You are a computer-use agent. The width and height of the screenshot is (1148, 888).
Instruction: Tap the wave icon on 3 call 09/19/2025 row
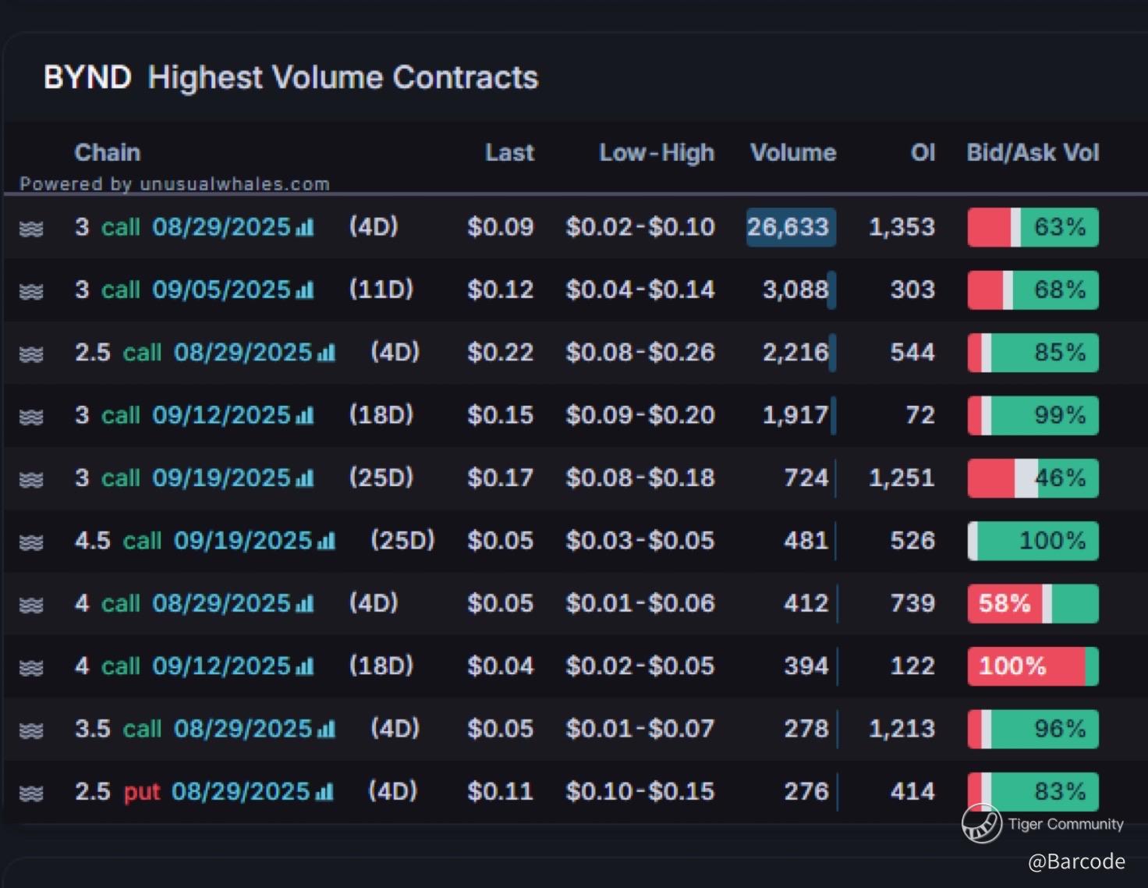(30, 480)
